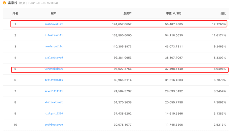Open the rickyshi1234 account link

pyautogui.click(x=54, y=114)
